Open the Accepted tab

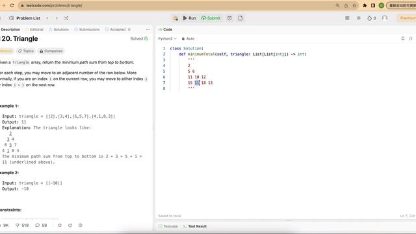pyautogui.click(x=115, y=29)
